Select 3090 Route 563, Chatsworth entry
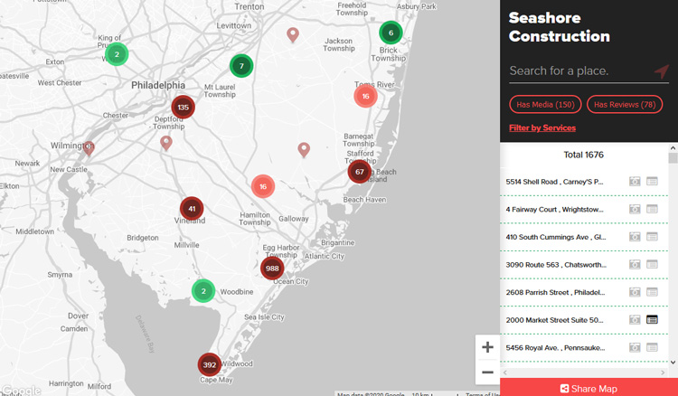 [584, 265]
